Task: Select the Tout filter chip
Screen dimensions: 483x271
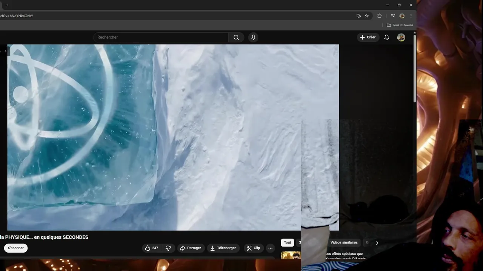Action: coord(288,242)
